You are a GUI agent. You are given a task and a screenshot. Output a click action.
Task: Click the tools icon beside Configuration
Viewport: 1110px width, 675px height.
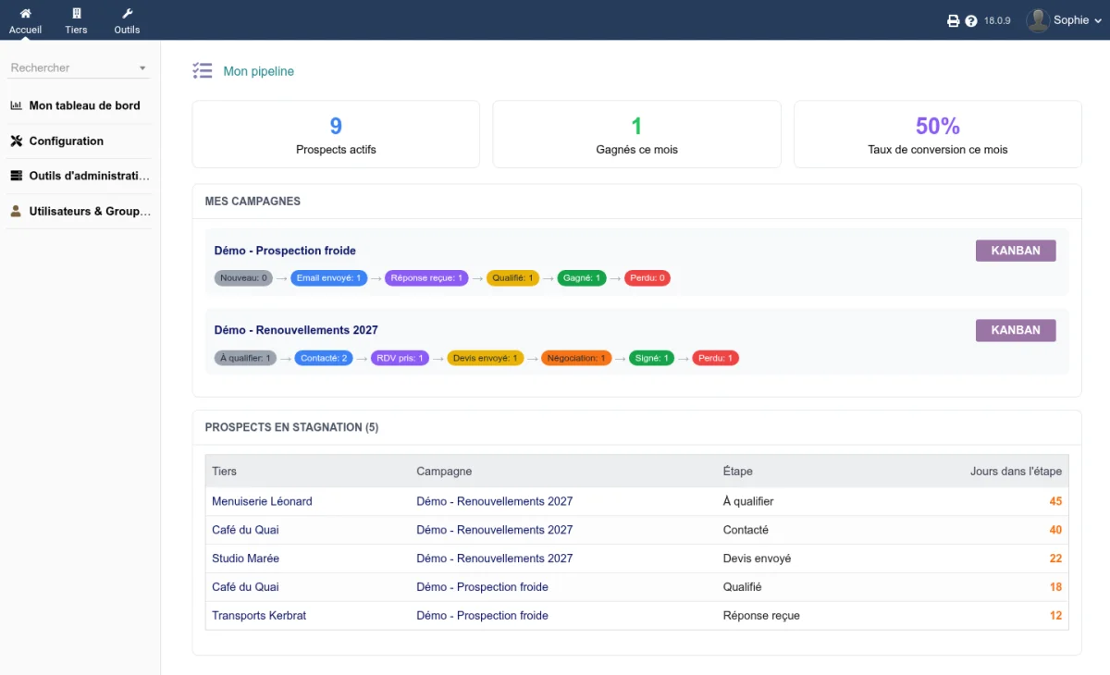(16, 141)
